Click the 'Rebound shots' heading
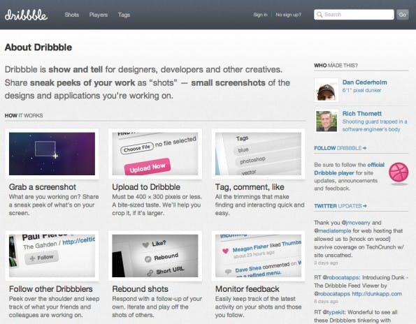Image resolution: width=416 pixels, height=324 pixels. (140, 289)
